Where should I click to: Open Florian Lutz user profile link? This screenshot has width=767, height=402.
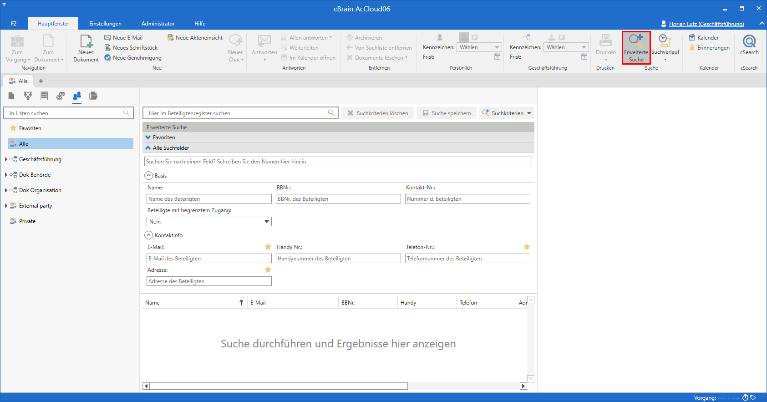point(706,24)
